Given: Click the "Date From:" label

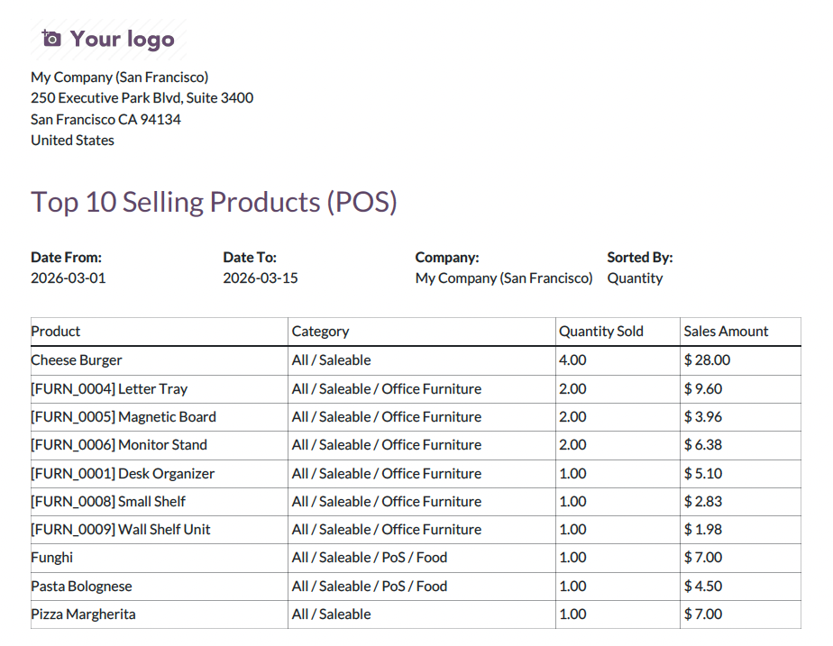Looking at the screenshot, I should pyautogui.click(x=67, y=258).
